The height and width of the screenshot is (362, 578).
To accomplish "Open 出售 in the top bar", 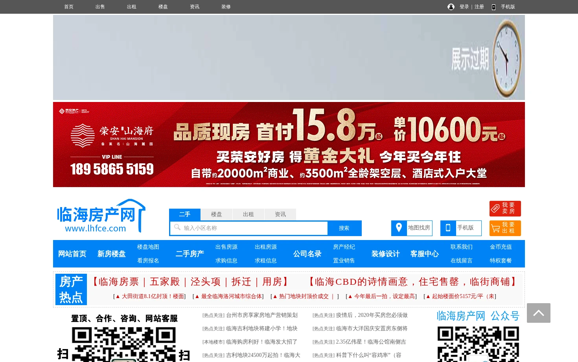I will [x=100, y=7].
